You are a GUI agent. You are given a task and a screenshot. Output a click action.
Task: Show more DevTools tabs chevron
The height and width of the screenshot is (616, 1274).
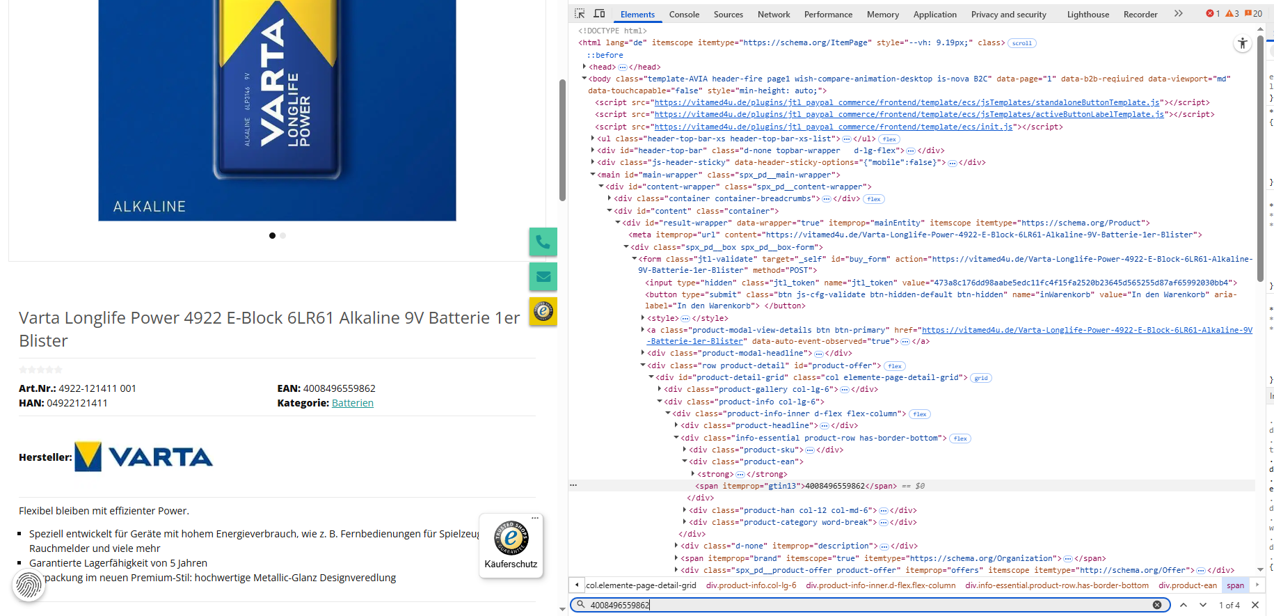tap(1178, 14)
